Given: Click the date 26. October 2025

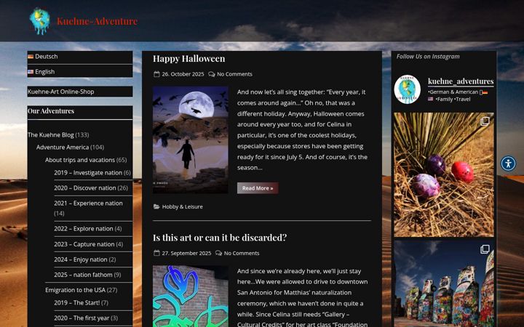Looking at the screenshot, I should pyautogui.click(x=183, y=74).
